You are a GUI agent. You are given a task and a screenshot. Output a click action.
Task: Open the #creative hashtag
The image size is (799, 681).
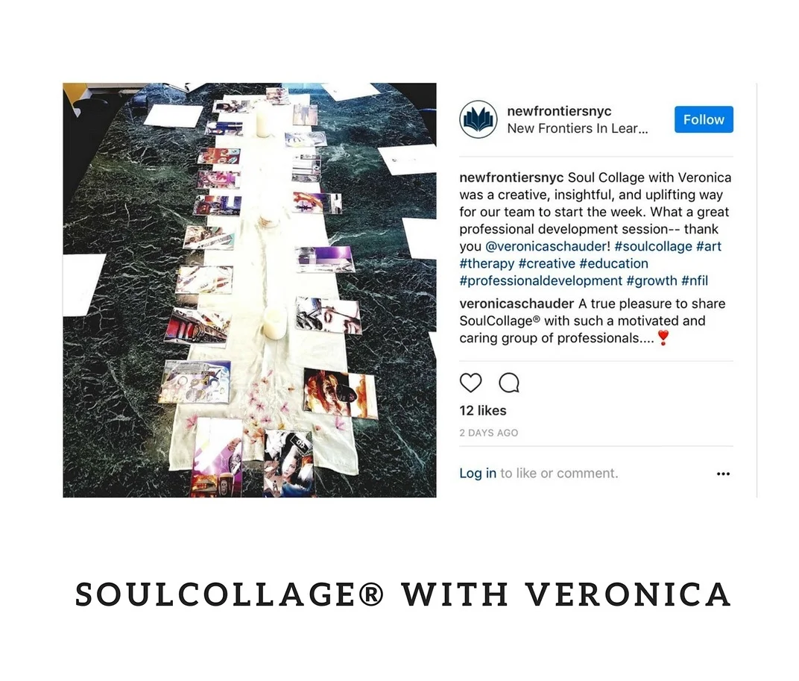tap(547, 264)
